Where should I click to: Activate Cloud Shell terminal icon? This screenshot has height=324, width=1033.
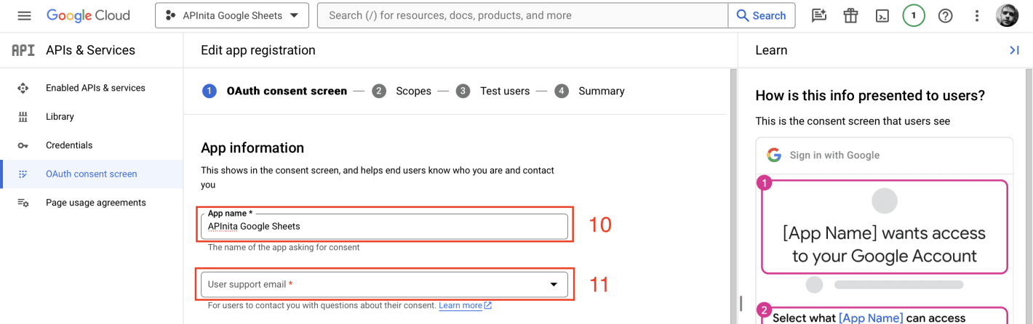[882, 15]
